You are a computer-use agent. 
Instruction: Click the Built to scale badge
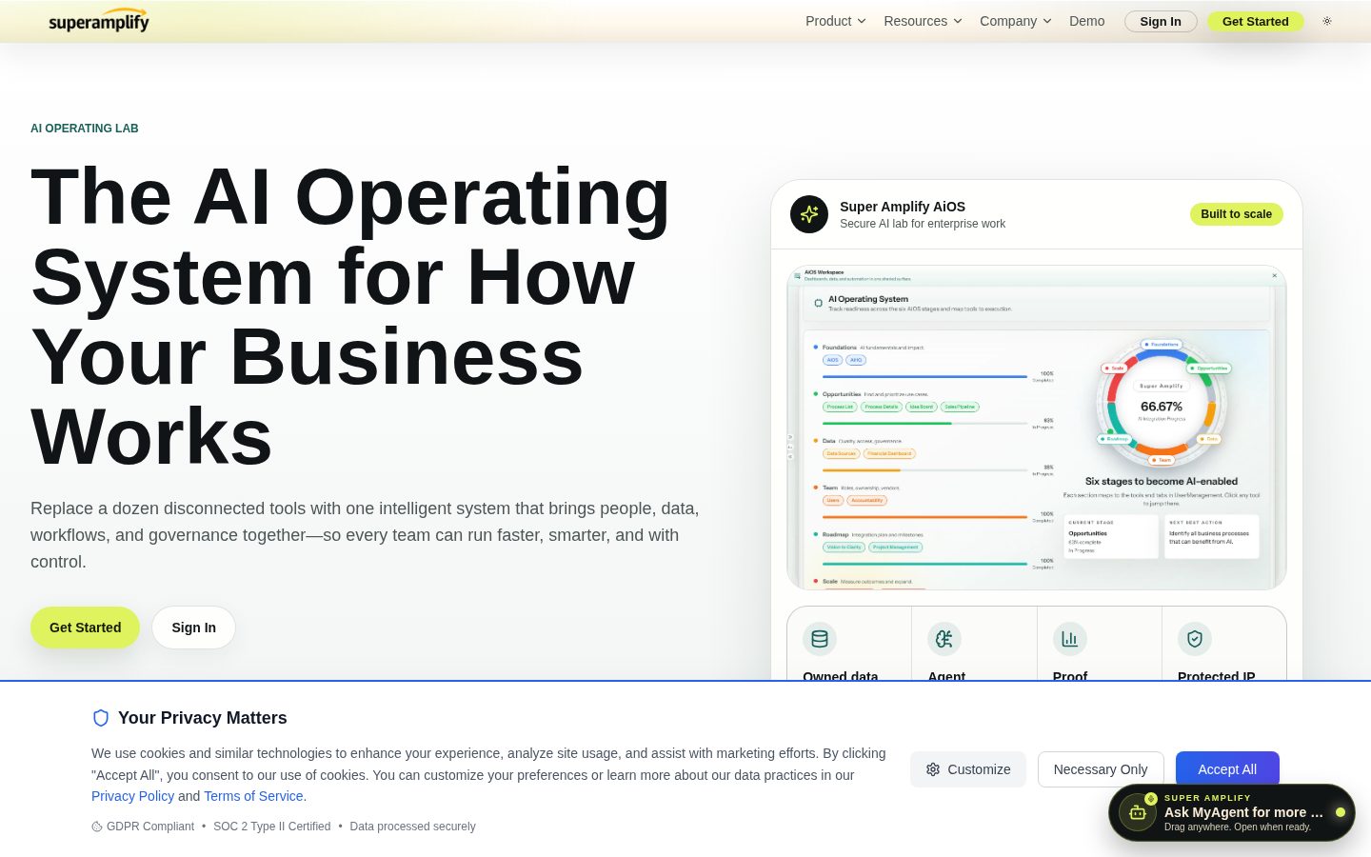pos(1236,214)
